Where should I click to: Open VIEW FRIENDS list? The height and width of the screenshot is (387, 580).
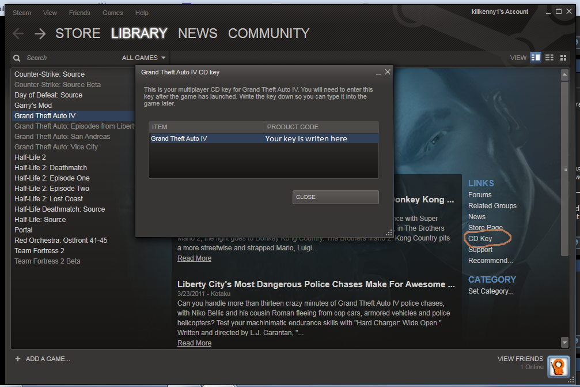[520, 359]
